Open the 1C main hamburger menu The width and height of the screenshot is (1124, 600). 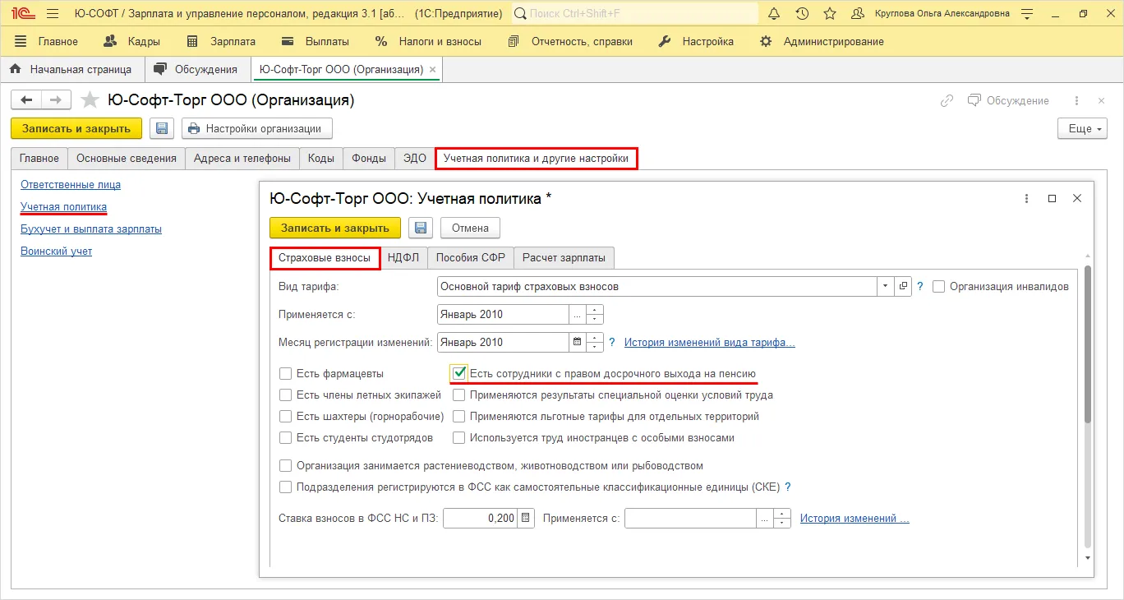tap(53, 13)
